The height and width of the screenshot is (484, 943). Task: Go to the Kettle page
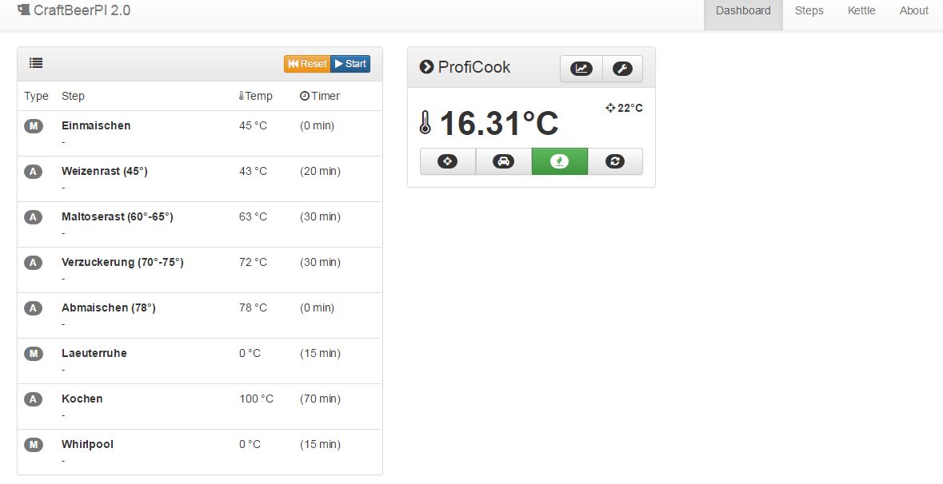[861, 11]
